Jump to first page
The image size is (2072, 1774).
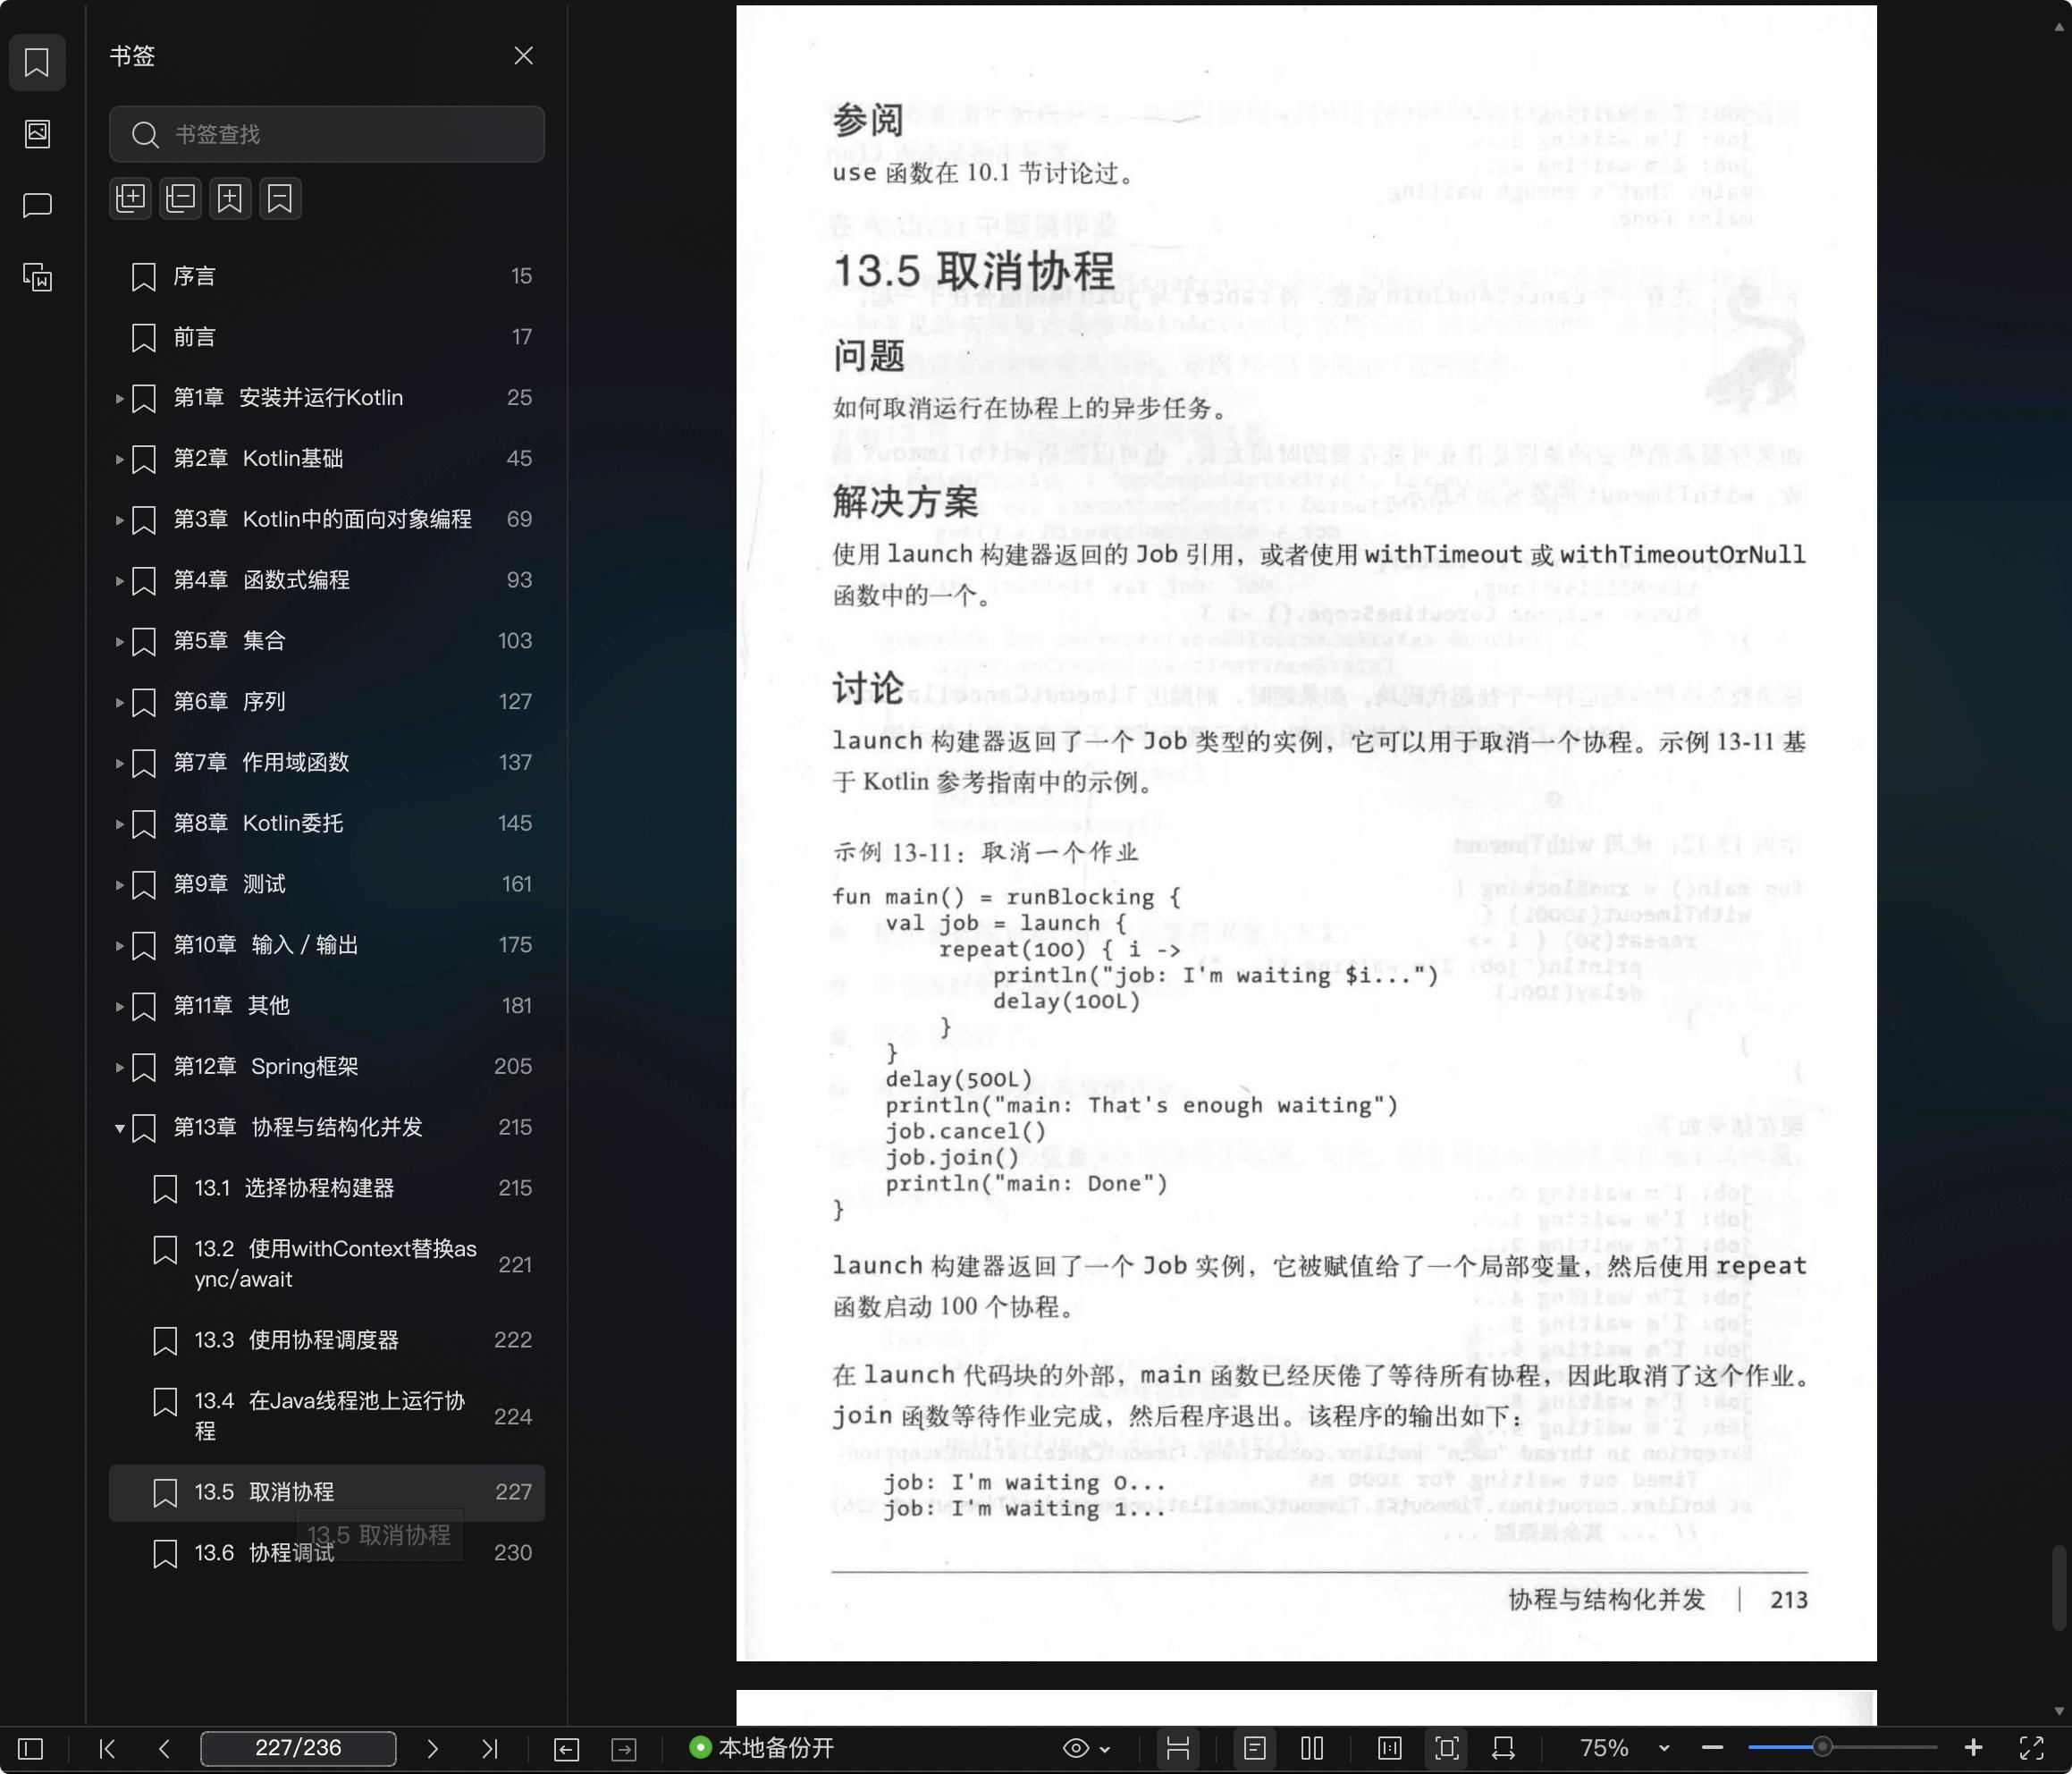tap(107, 1748)
